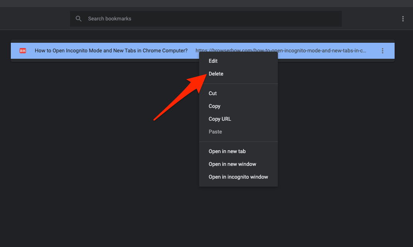
Task: Choose Delete from the context menu
Action: pyautogui.click(x=238, y=74)
